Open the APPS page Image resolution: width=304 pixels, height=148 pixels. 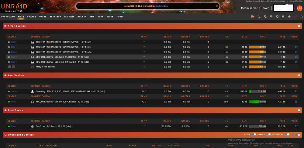point(100,17)
